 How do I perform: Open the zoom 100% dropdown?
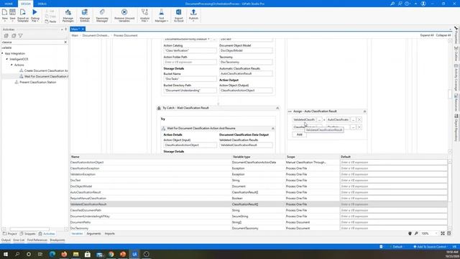(436, 233)
